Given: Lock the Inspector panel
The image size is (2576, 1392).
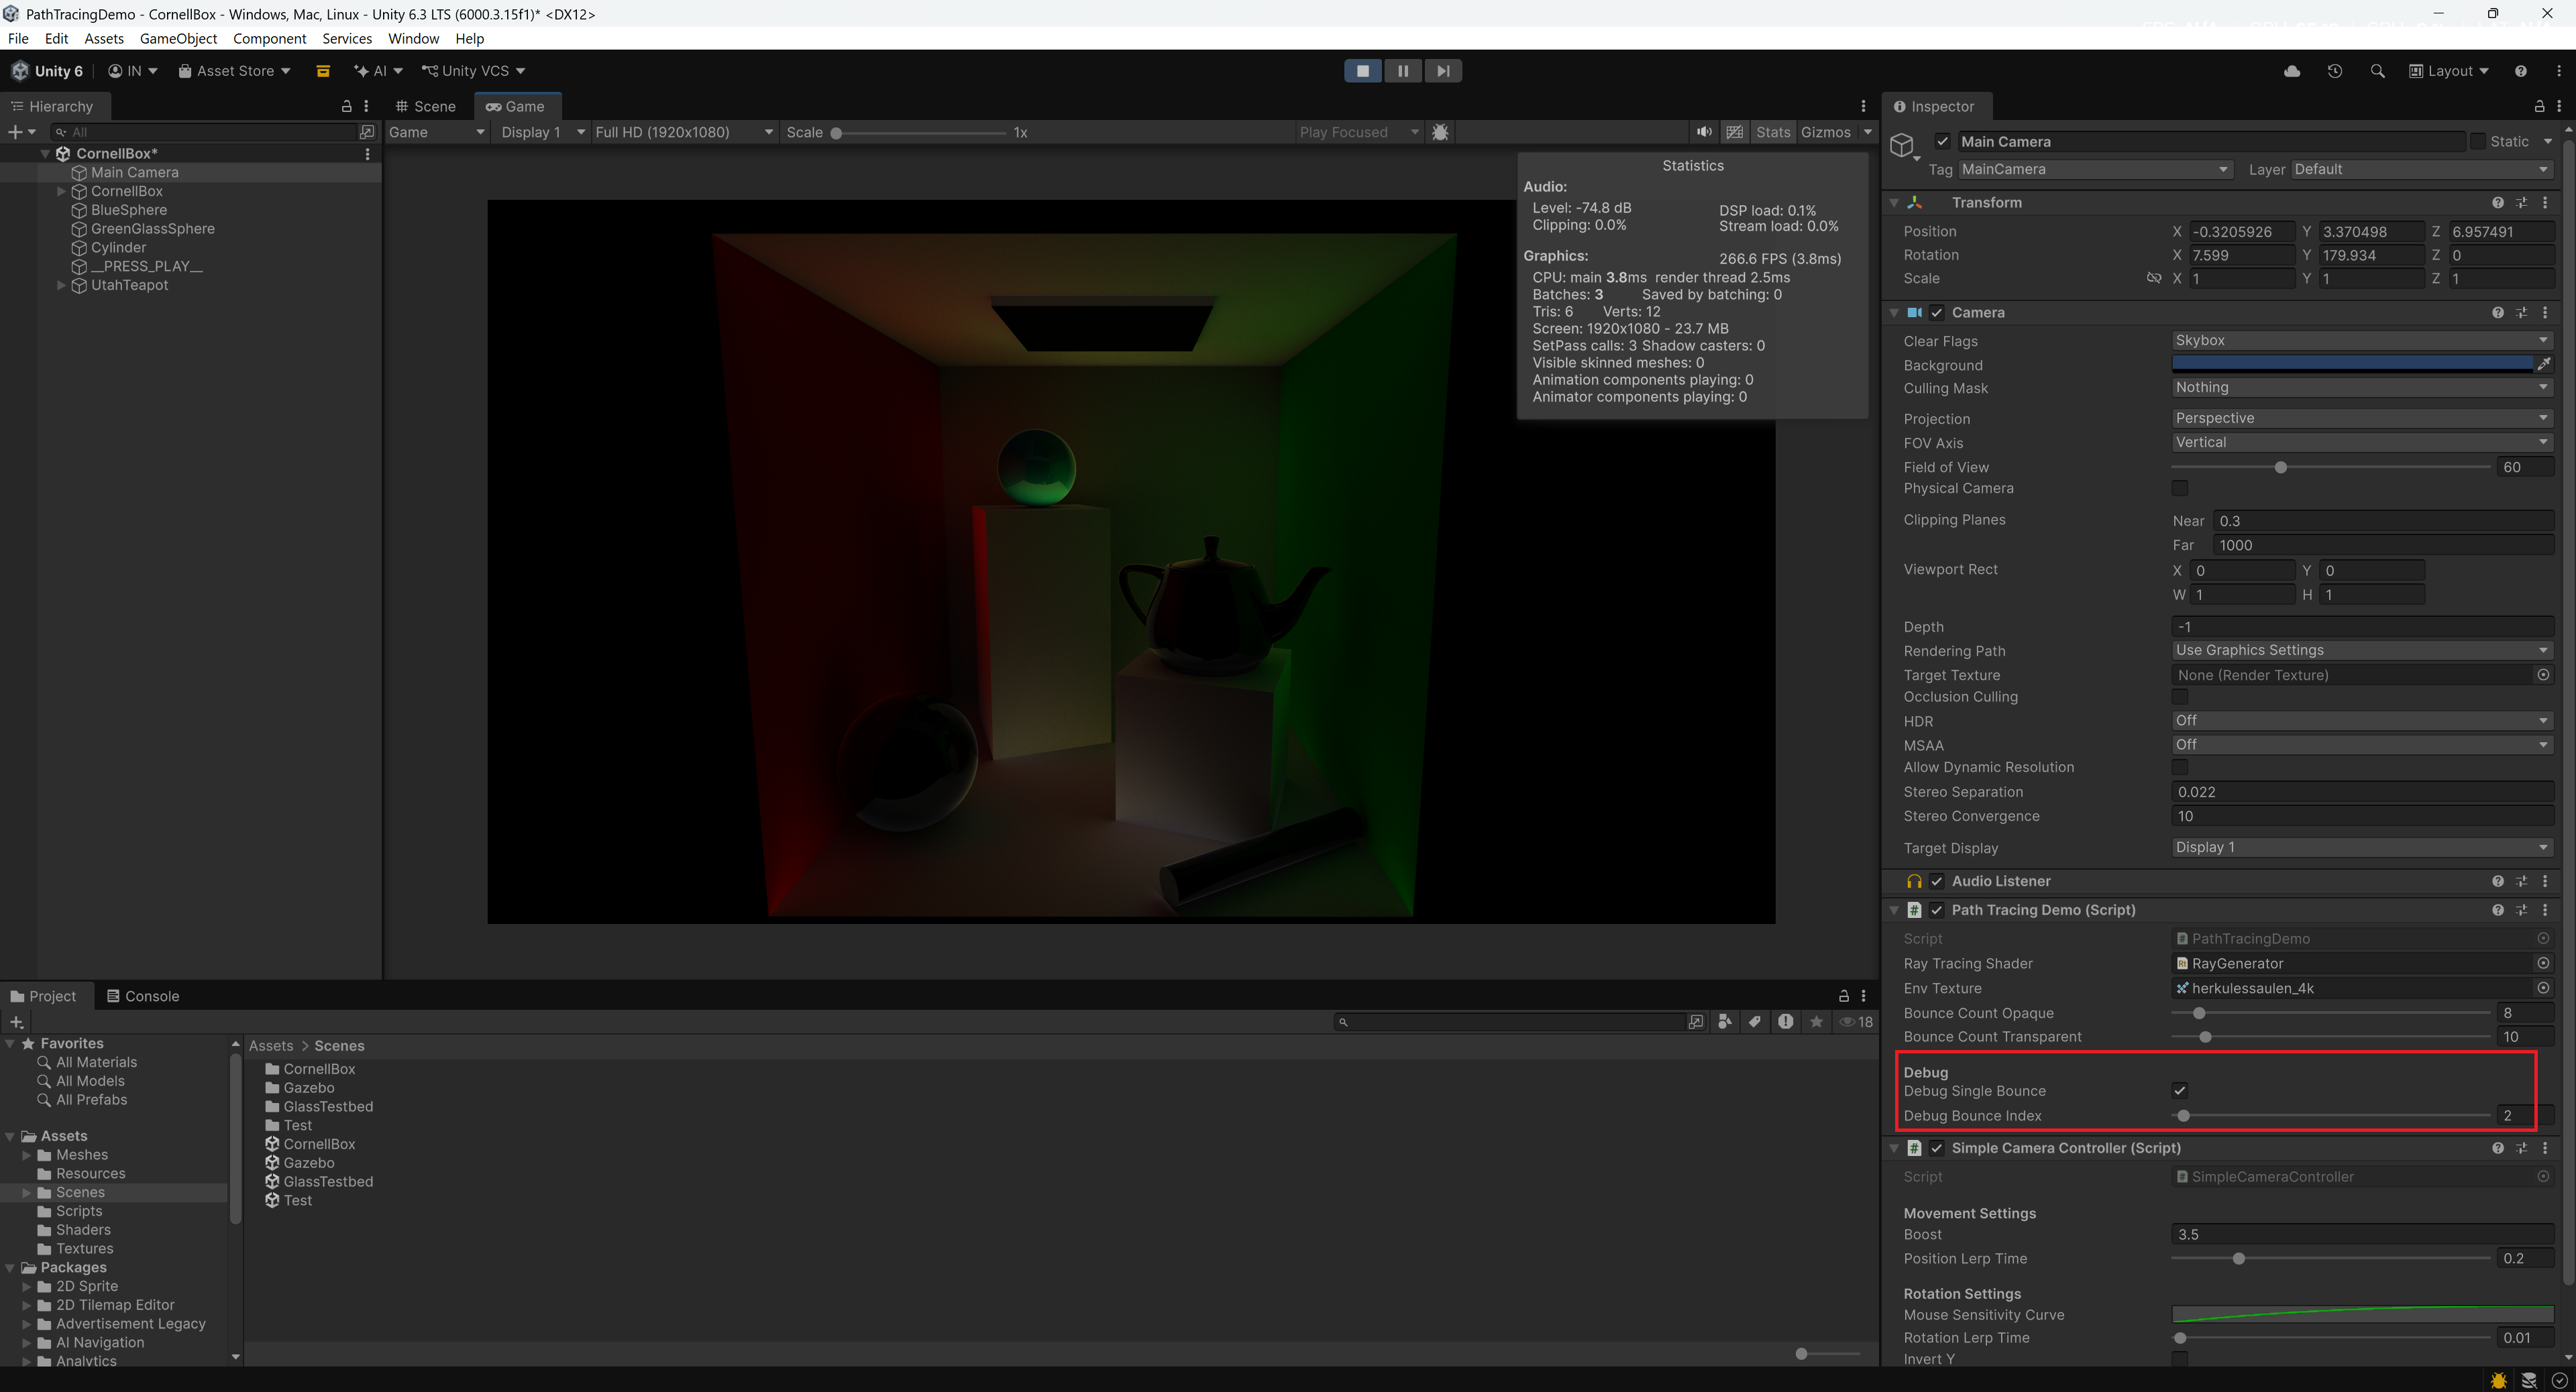Looking at the screenshot, I should click(2539, 106).
